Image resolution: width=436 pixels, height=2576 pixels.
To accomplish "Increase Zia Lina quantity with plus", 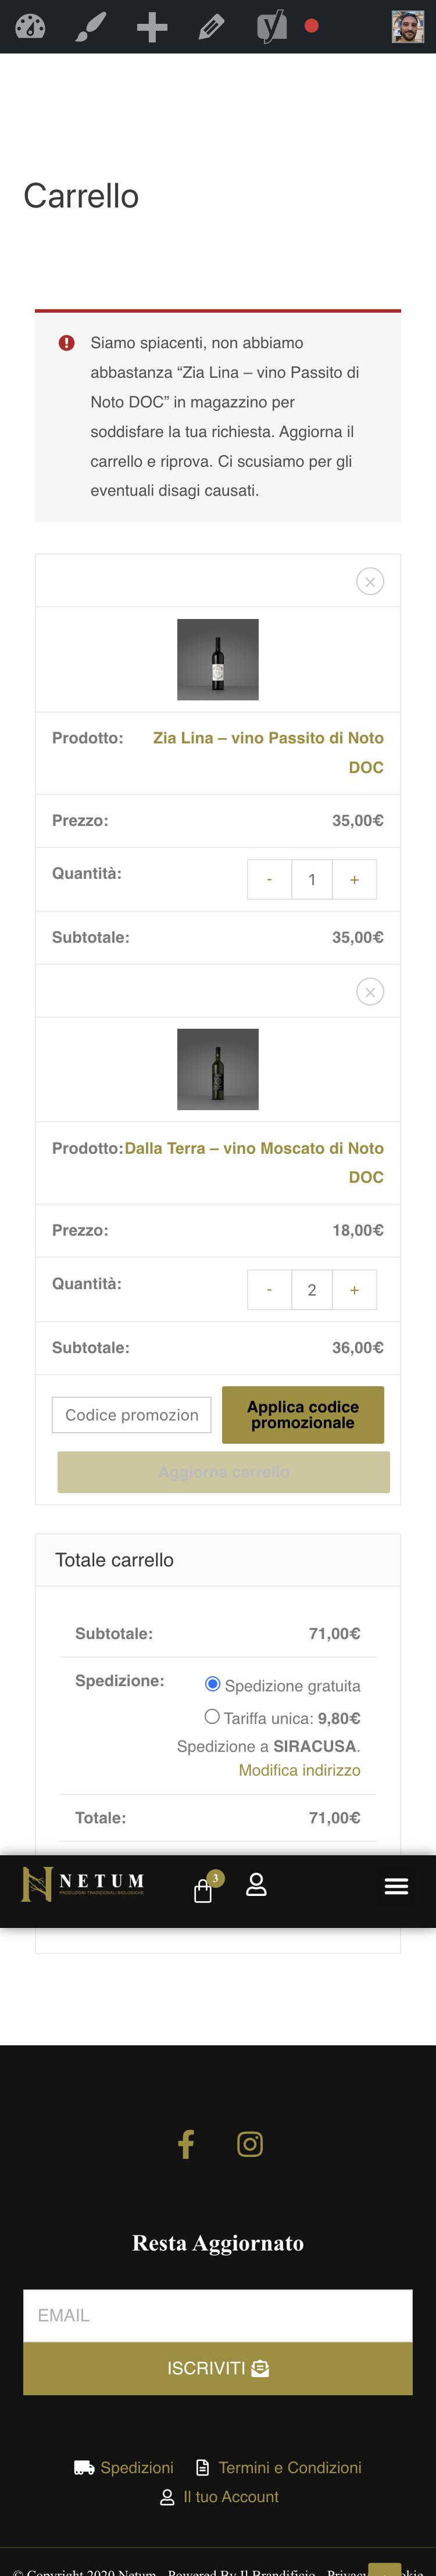I will pos(354,880).
